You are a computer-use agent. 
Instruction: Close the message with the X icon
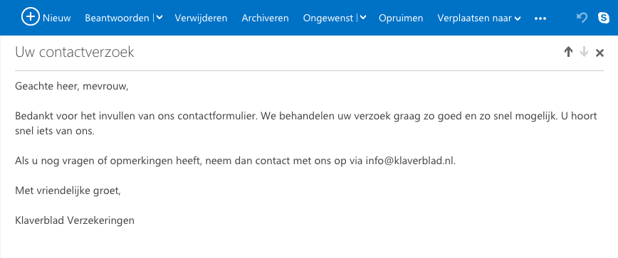tap(599, 53)
